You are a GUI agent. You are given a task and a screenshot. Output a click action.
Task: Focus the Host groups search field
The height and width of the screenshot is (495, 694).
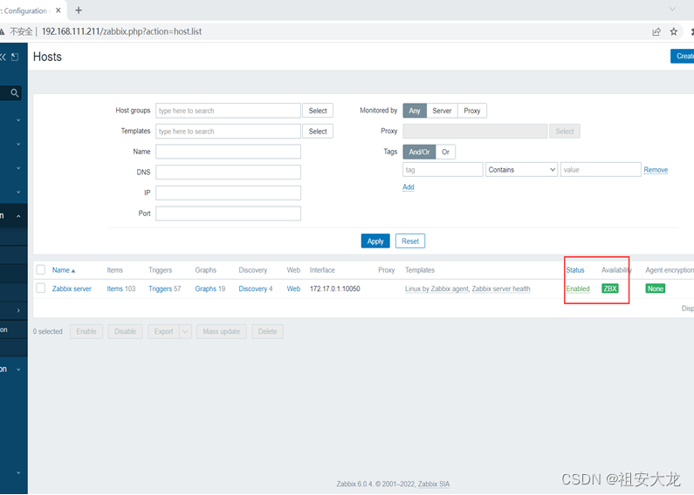(x=228, y=111)
